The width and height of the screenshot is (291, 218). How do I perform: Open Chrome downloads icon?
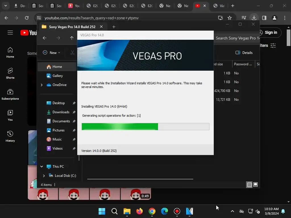(254, 18)
